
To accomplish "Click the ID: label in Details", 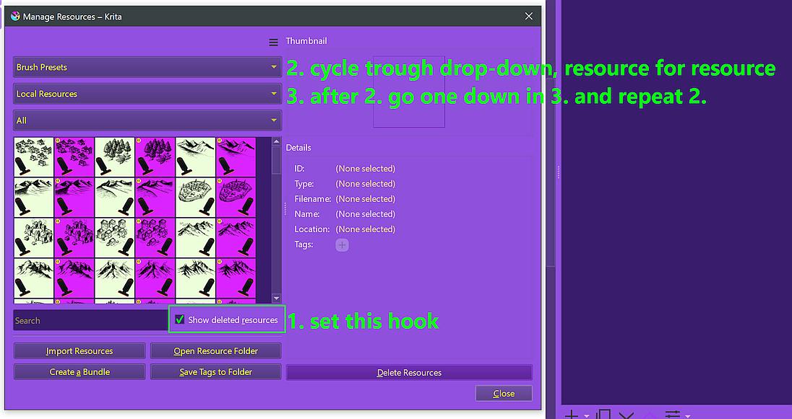I will tap(299, 169).
